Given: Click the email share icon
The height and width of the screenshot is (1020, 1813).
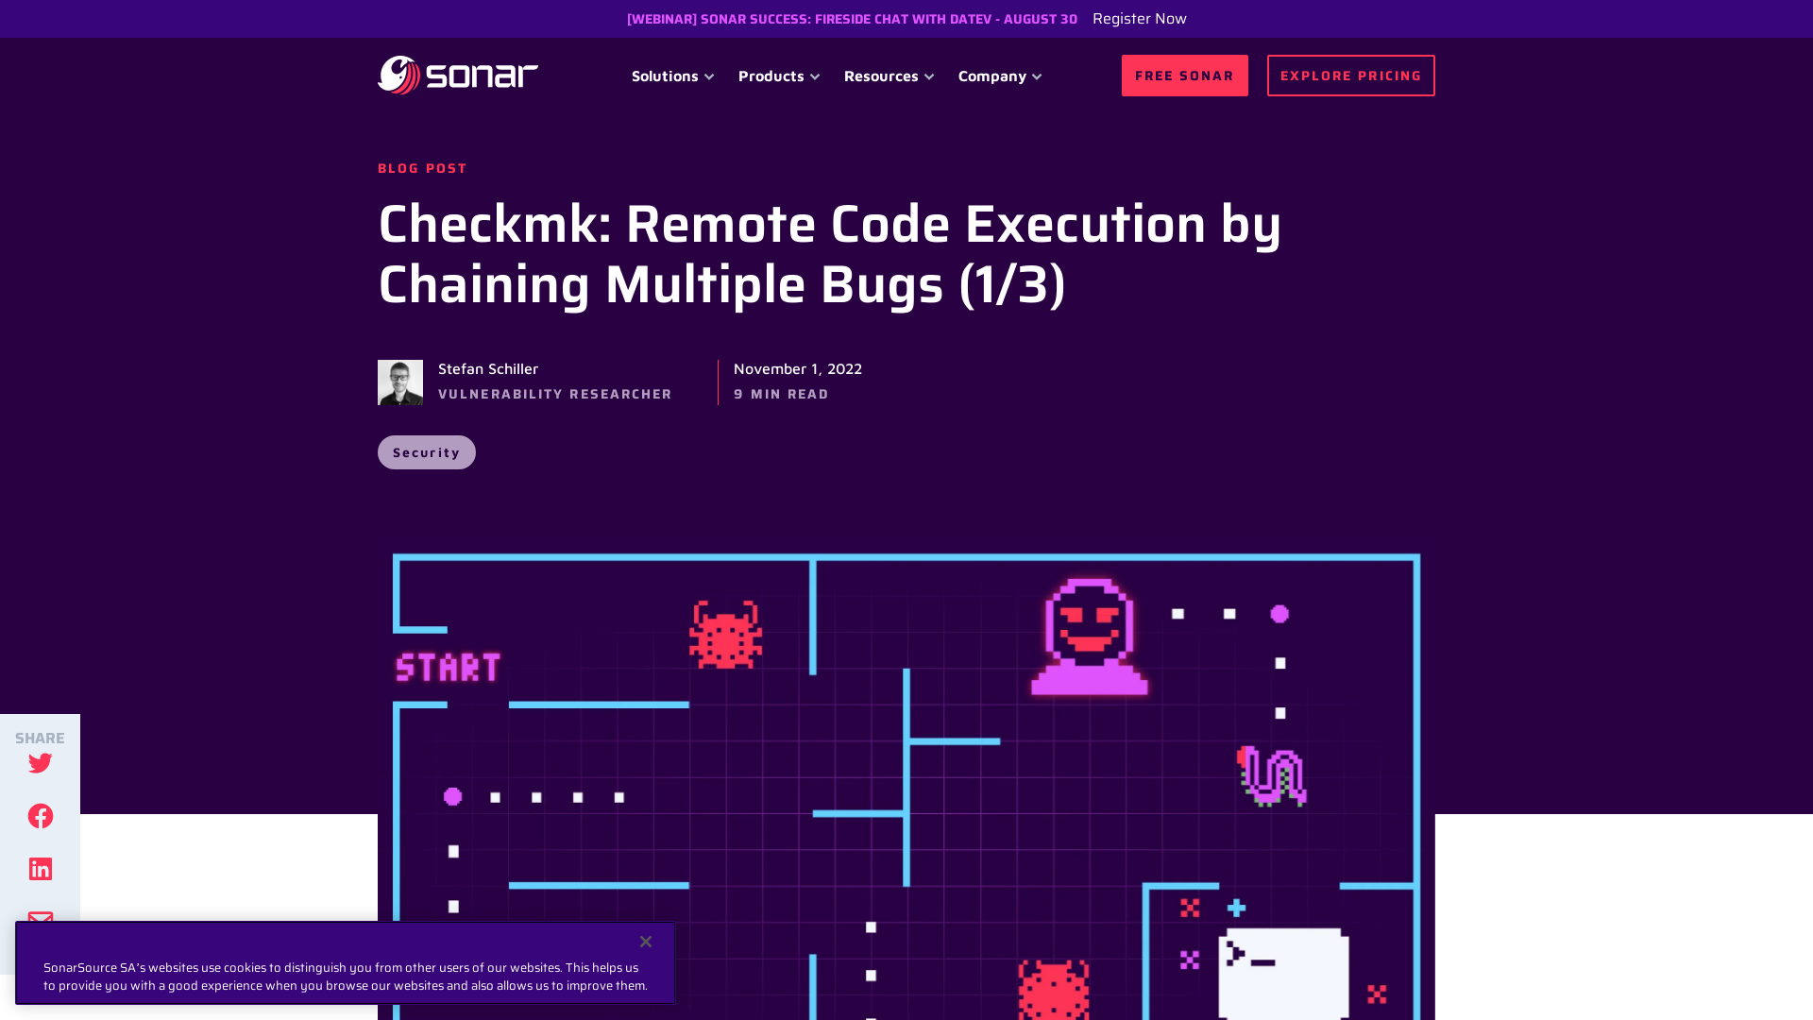Looking at the screenshot, I should [x=40, y=922].
